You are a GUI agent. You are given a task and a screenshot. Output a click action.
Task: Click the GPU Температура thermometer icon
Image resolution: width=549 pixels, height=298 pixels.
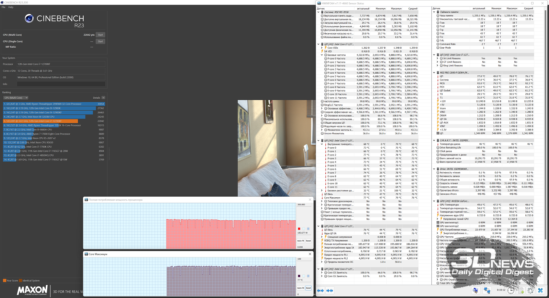438,205
